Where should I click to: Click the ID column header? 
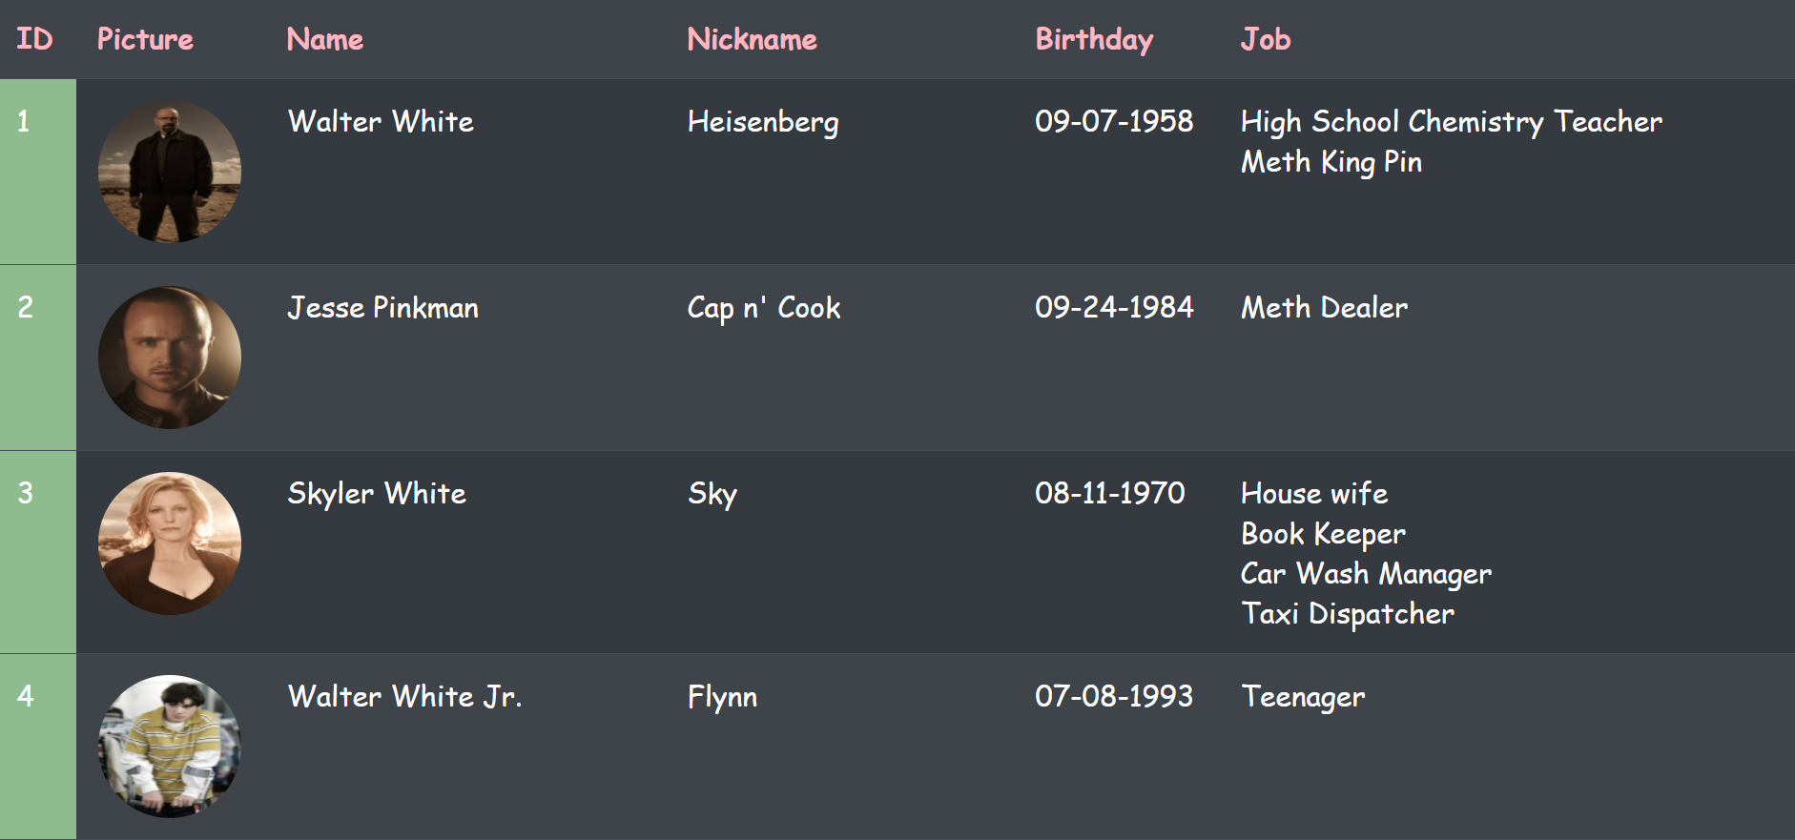point(34,39)
